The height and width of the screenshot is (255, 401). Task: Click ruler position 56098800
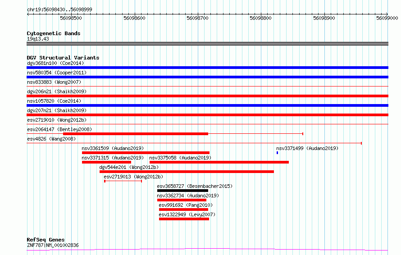(x=260, y=18)
